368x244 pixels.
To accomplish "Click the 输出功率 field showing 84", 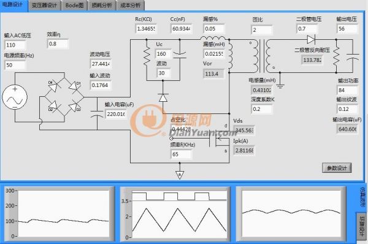I will (x=347, y=90).
